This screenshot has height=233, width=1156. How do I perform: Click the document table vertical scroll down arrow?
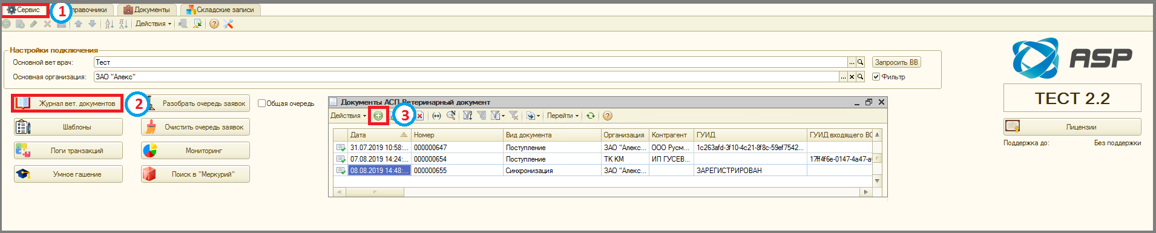coord(877,181)
